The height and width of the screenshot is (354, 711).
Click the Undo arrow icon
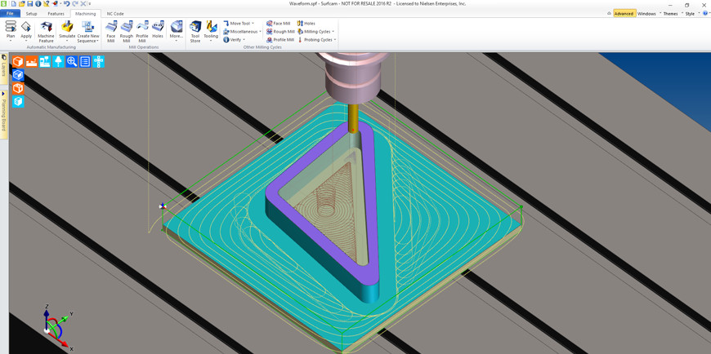tap(67, 3)
